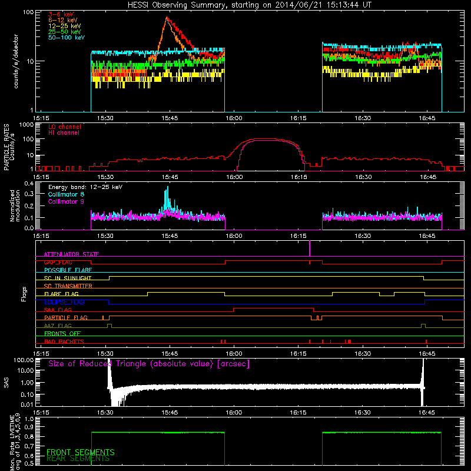Click the PARTICLE RATES axis label
The width and height of the screenshot is (471, 471).
[x=6, y=147]
